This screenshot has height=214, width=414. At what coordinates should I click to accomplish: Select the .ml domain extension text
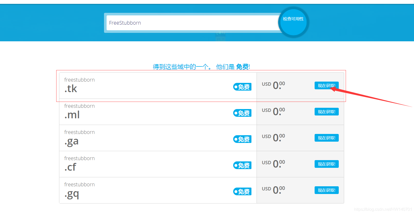72,115
